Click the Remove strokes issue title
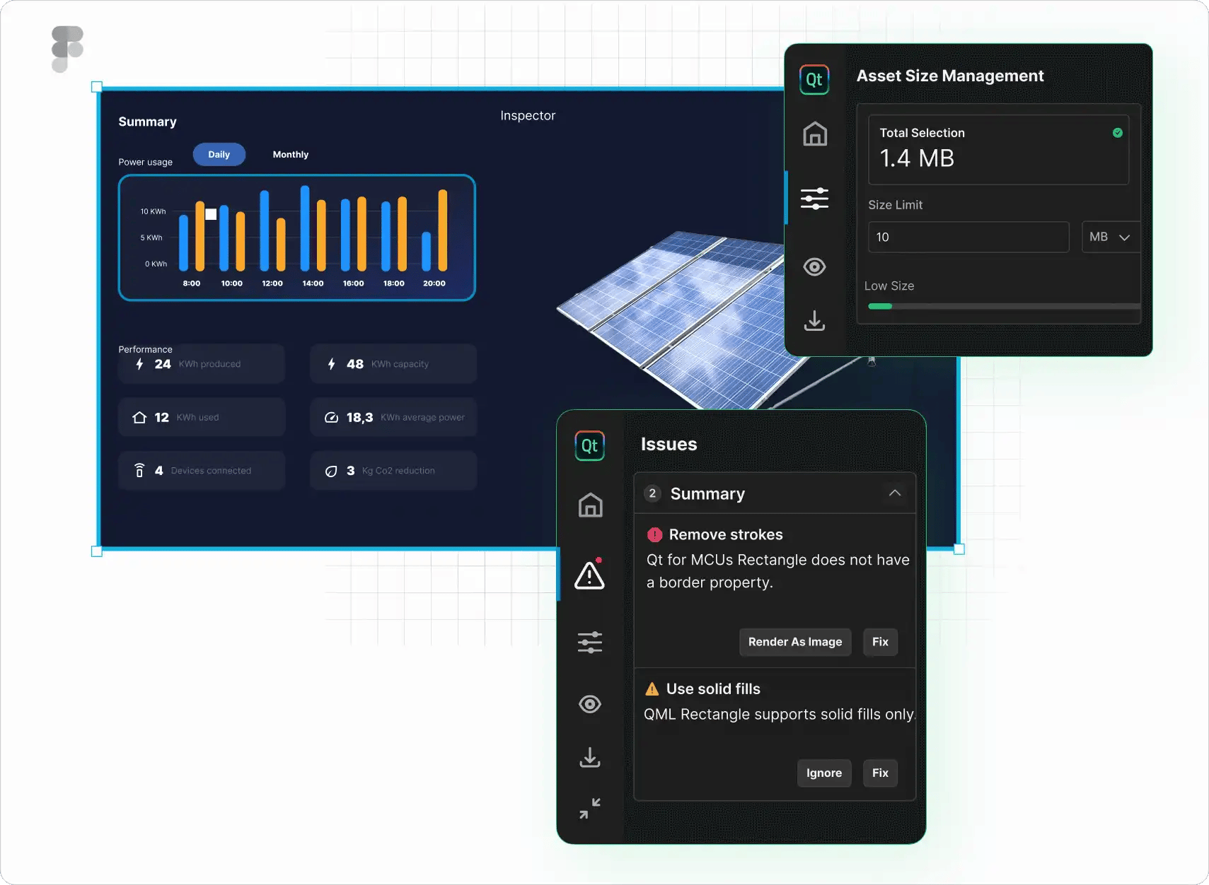The image size is (1209, 885). (726, 534)
